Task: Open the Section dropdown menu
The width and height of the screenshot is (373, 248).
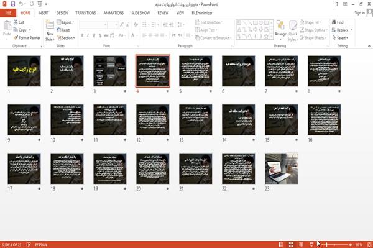Action: (66, 38)
